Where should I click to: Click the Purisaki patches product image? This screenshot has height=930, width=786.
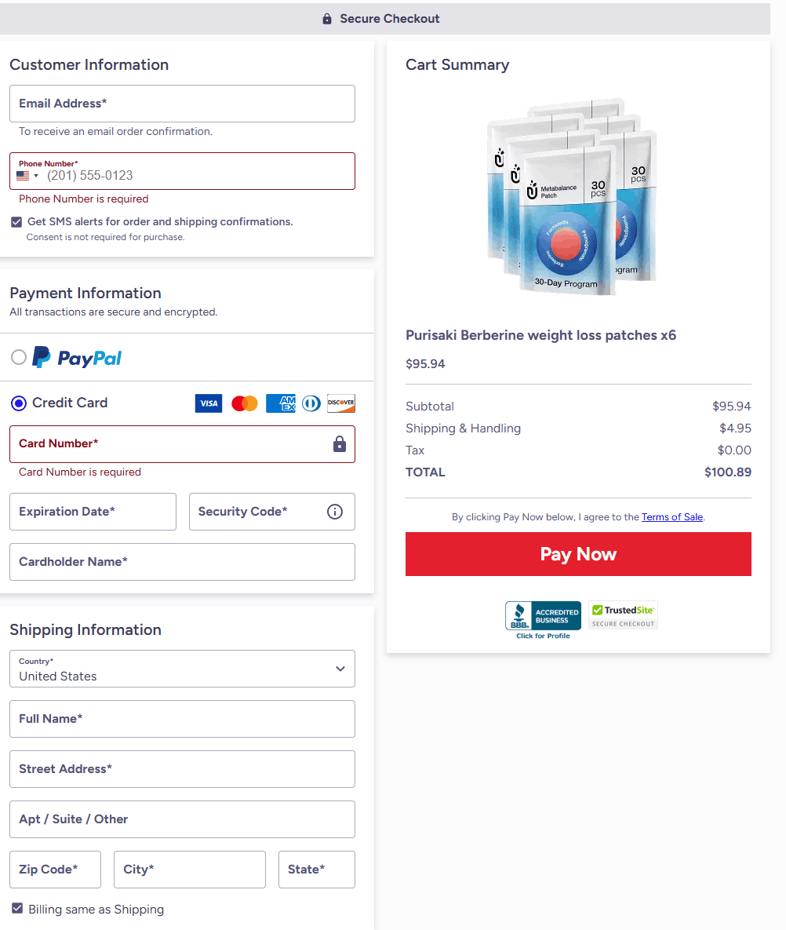point(573,196)
